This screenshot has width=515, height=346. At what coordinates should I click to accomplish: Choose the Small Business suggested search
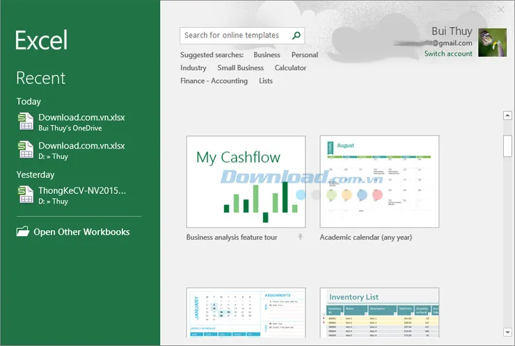coord(240,68)
